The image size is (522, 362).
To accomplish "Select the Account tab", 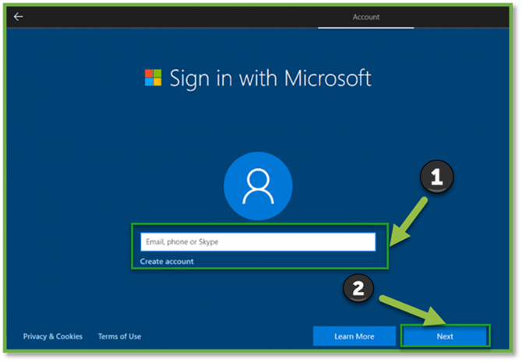I will pyautogui.click(x=365, y=16).
